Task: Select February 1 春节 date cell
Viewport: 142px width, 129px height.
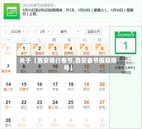Action: [24, 49]
